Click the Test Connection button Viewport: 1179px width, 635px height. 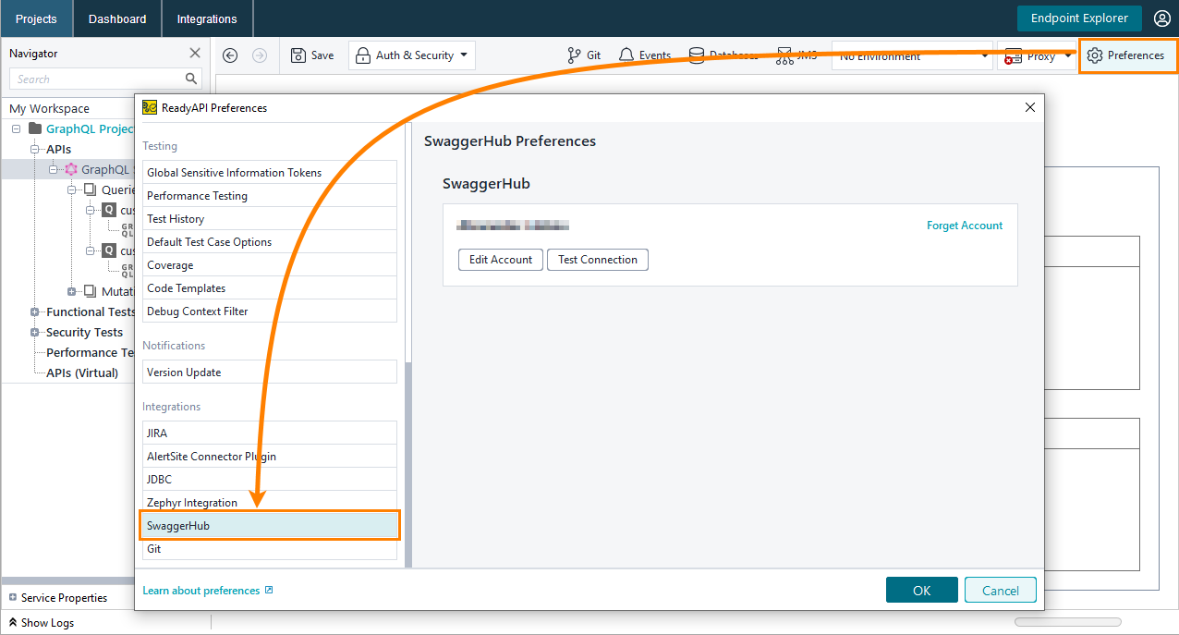click(597, 260)
